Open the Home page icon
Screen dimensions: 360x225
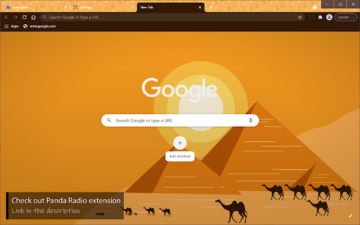tap(34, 17)
